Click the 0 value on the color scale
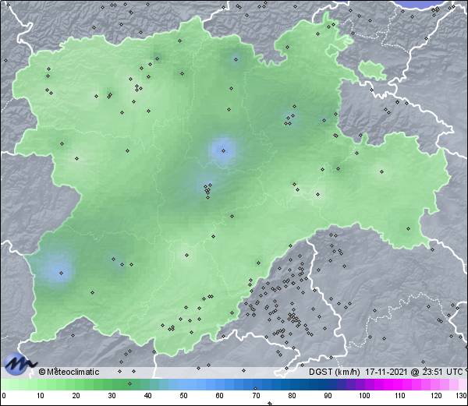The height and width of the screenshot is (406, 468). pyautogui.click(x=3, y=396)
